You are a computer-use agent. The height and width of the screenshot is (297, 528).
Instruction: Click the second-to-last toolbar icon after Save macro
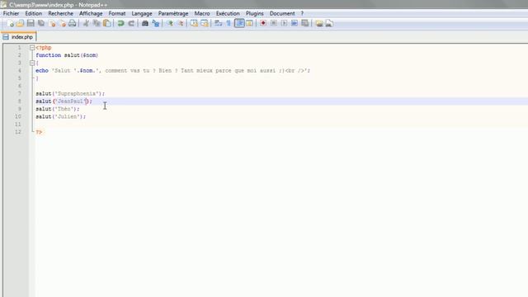pyautogui.click(x=319, y=23)
